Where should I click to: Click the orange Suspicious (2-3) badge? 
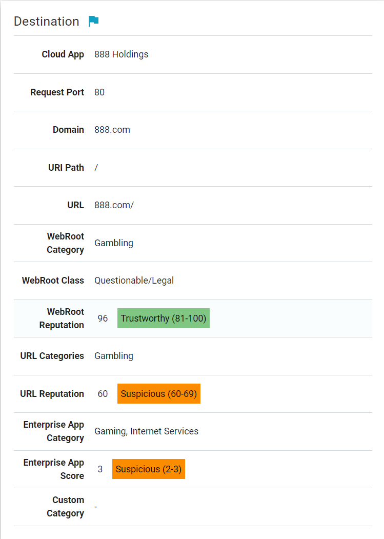[149, 469]
